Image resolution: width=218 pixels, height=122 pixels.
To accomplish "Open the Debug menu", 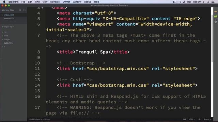I will click(88, 2).
